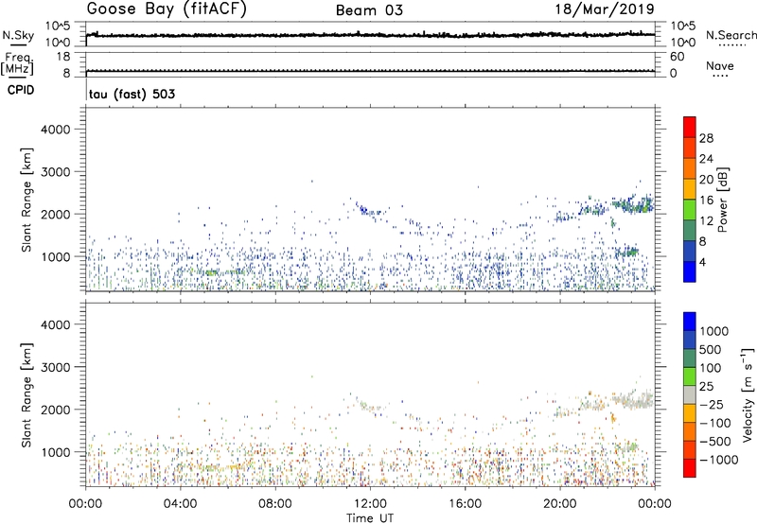Click the 'tau (fast) 503' text

coord(132,94)
